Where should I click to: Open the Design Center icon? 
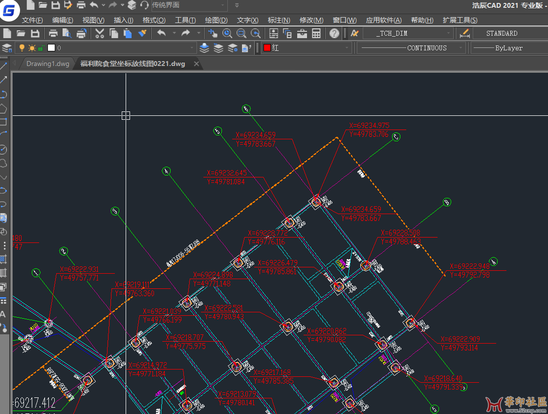[x=287, y=34]
